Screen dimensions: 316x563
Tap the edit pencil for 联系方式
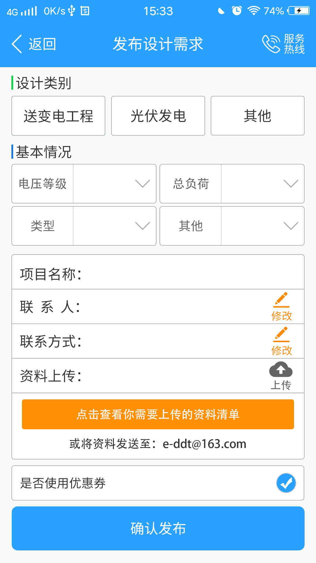click(281, 335)
